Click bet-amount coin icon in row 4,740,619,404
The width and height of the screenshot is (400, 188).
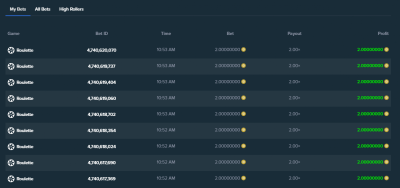pyautogui.click(x=243, y=81)
